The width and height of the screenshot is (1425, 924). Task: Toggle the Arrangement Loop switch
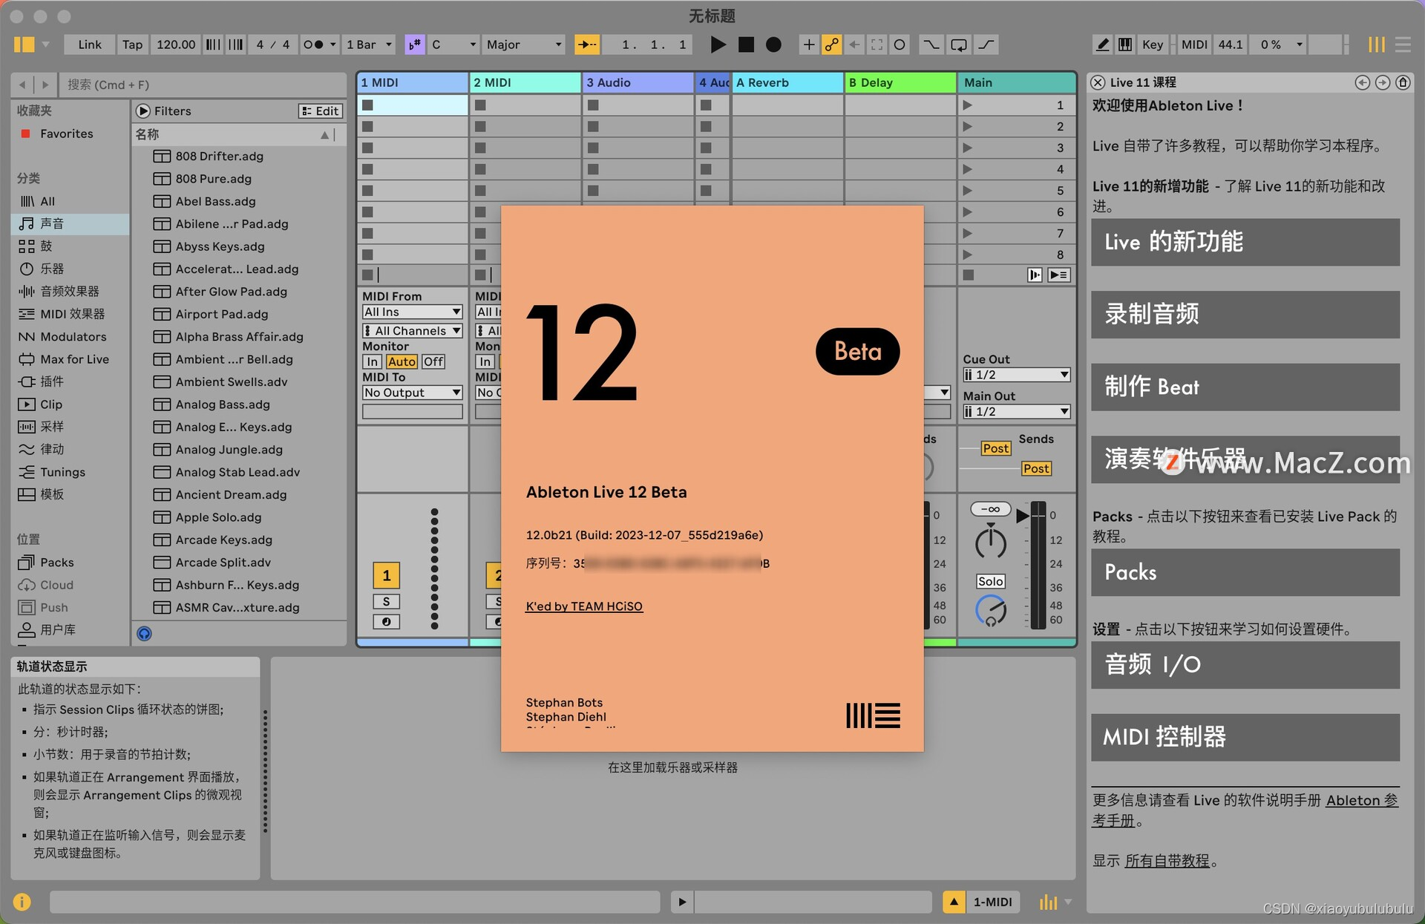tap(959, 45)
